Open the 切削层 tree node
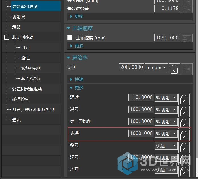This screenshot has width=198, height=179. [18, 17]
